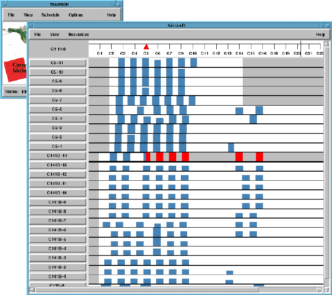Viewport: 332px width, 295px height.
Task: Click the vertical scrollbar down arrow
Action: coord(327,289)
